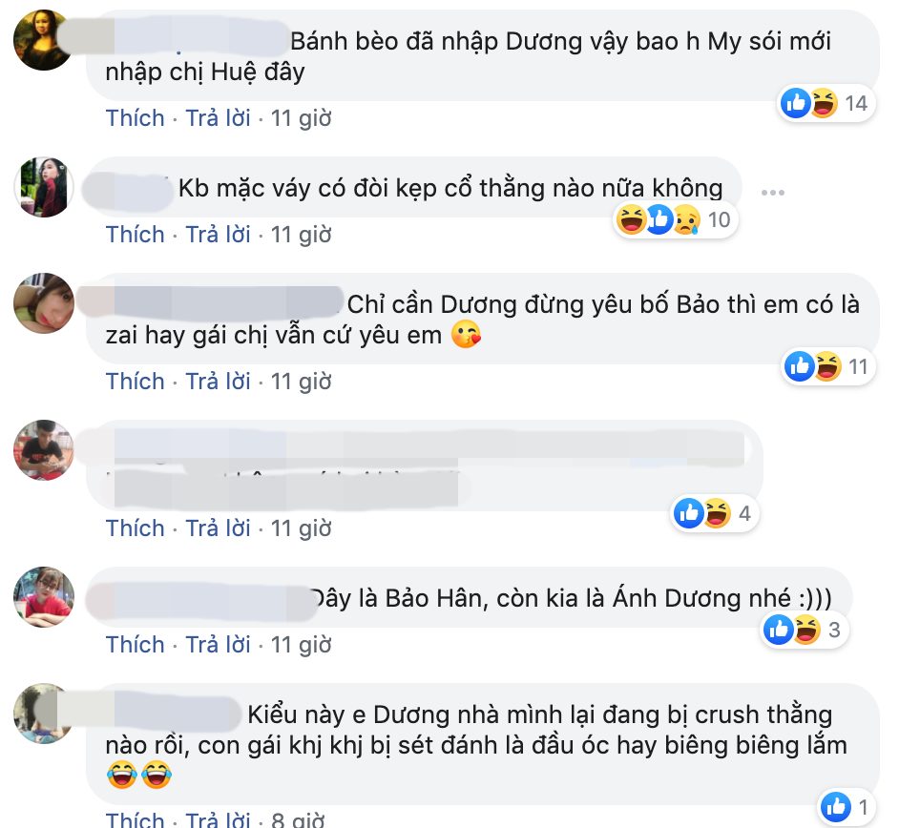Click Trả lời under the Bảo Hân comment
The image size is (920, 828).
[x=218, y=645]
